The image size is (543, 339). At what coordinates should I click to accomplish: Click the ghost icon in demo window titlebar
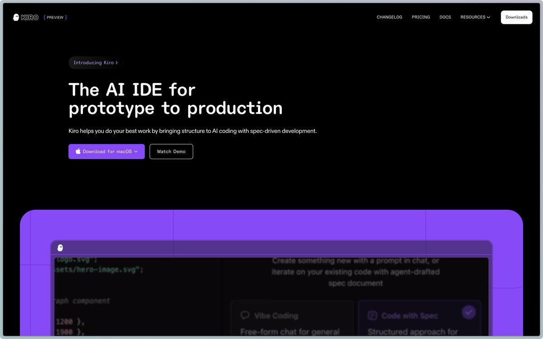pyautogui.click(x=60, y=248)
